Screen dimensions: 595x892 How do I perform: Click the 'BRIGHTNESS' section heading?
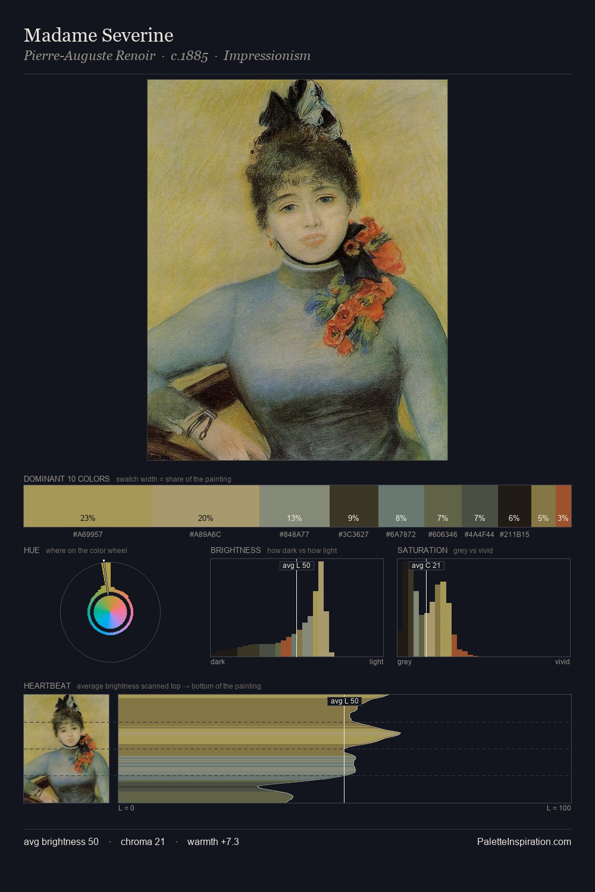236,550
